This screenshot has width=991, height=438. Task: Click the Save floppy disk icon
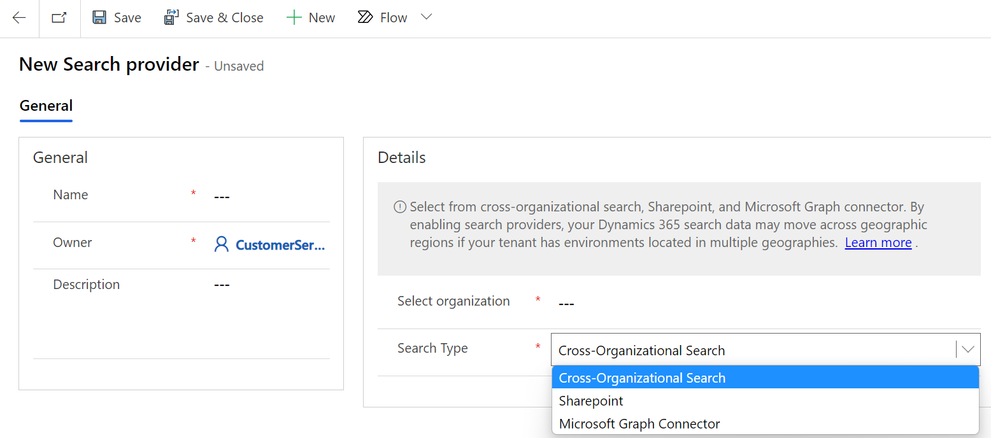pos(99,18)
